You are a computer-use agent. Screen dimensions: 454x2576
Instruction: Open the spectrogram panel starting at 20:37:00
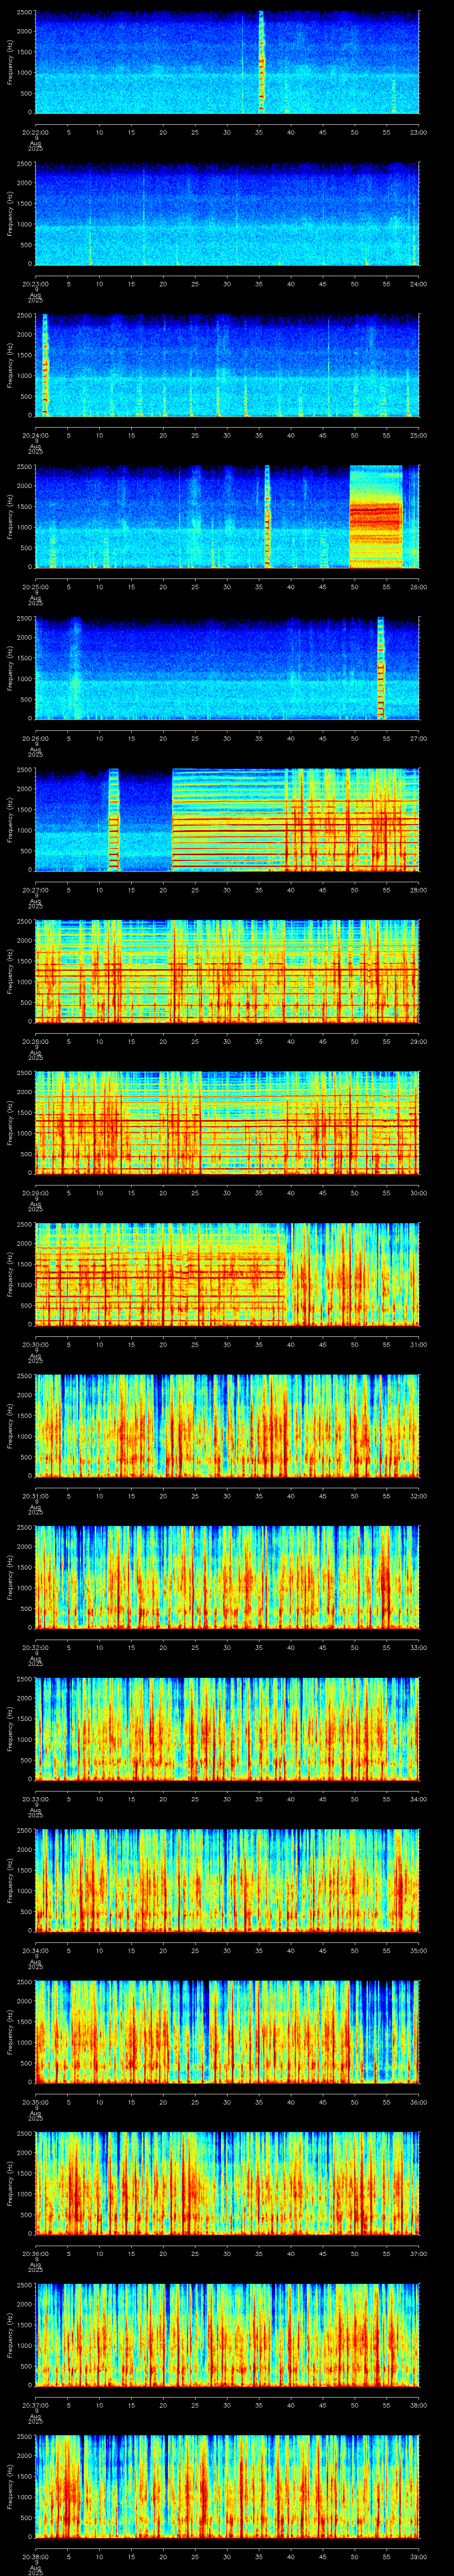227,2335
